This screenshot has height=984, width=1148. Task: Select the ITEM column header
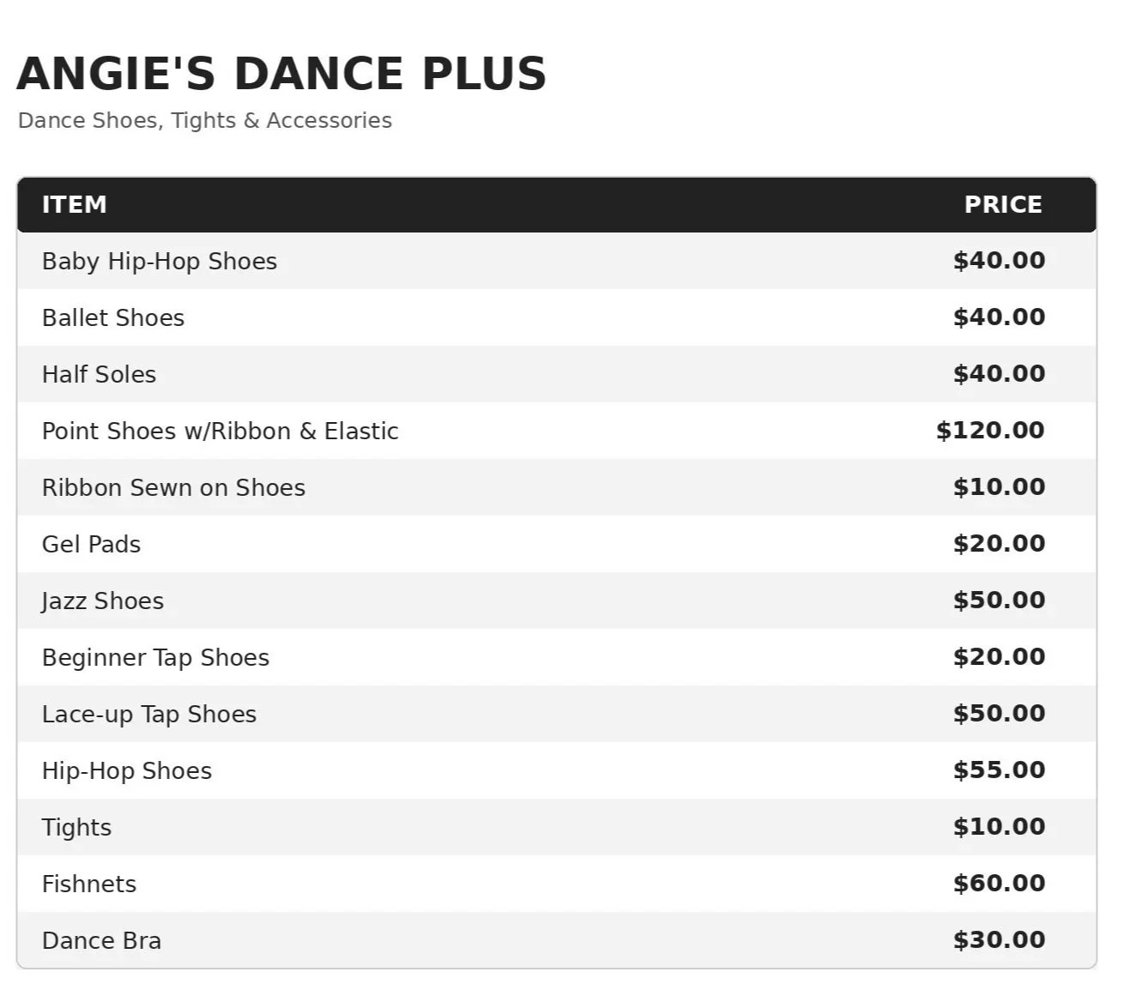[75, 204]
